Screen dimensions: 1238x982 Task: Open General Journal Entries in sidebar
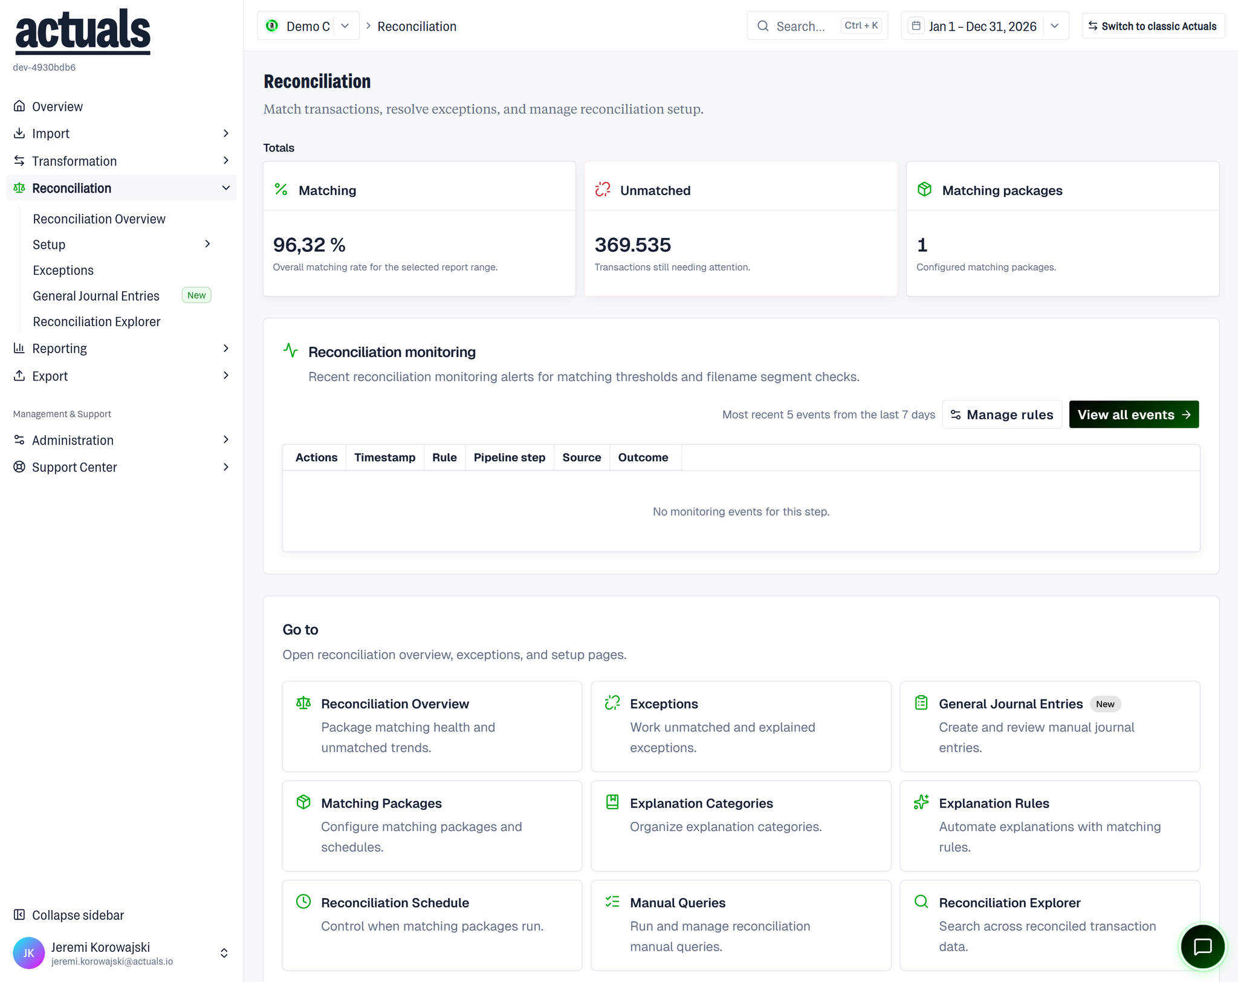(96, 296)
